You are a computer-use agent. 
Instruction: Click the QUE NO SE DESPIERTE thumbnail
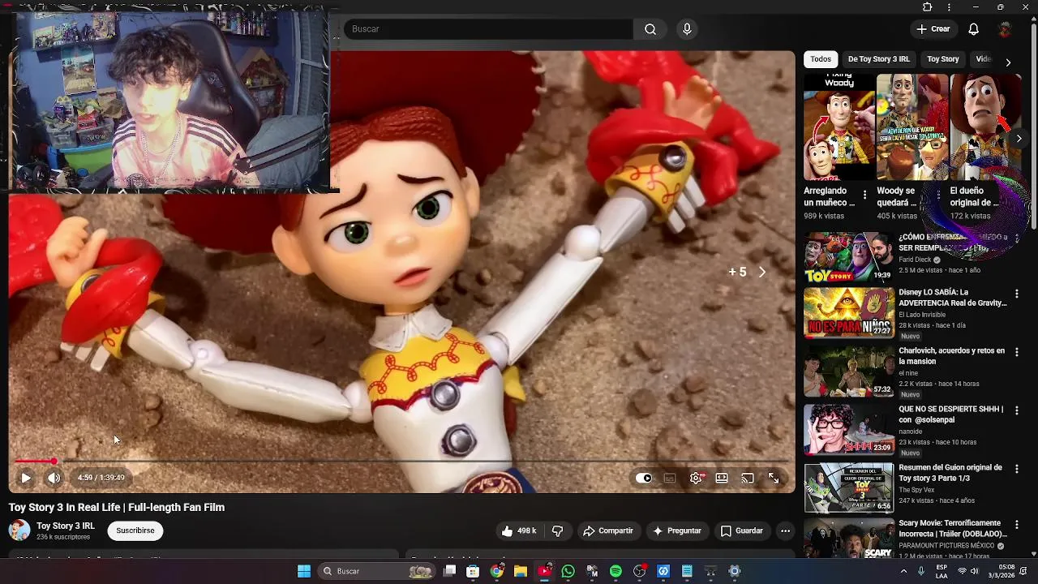click(849, 429)
